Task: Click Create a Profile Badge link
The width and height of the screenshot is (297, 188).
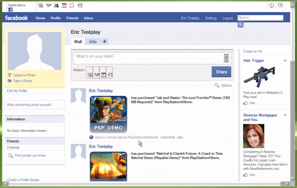Action: coord(23,180)
